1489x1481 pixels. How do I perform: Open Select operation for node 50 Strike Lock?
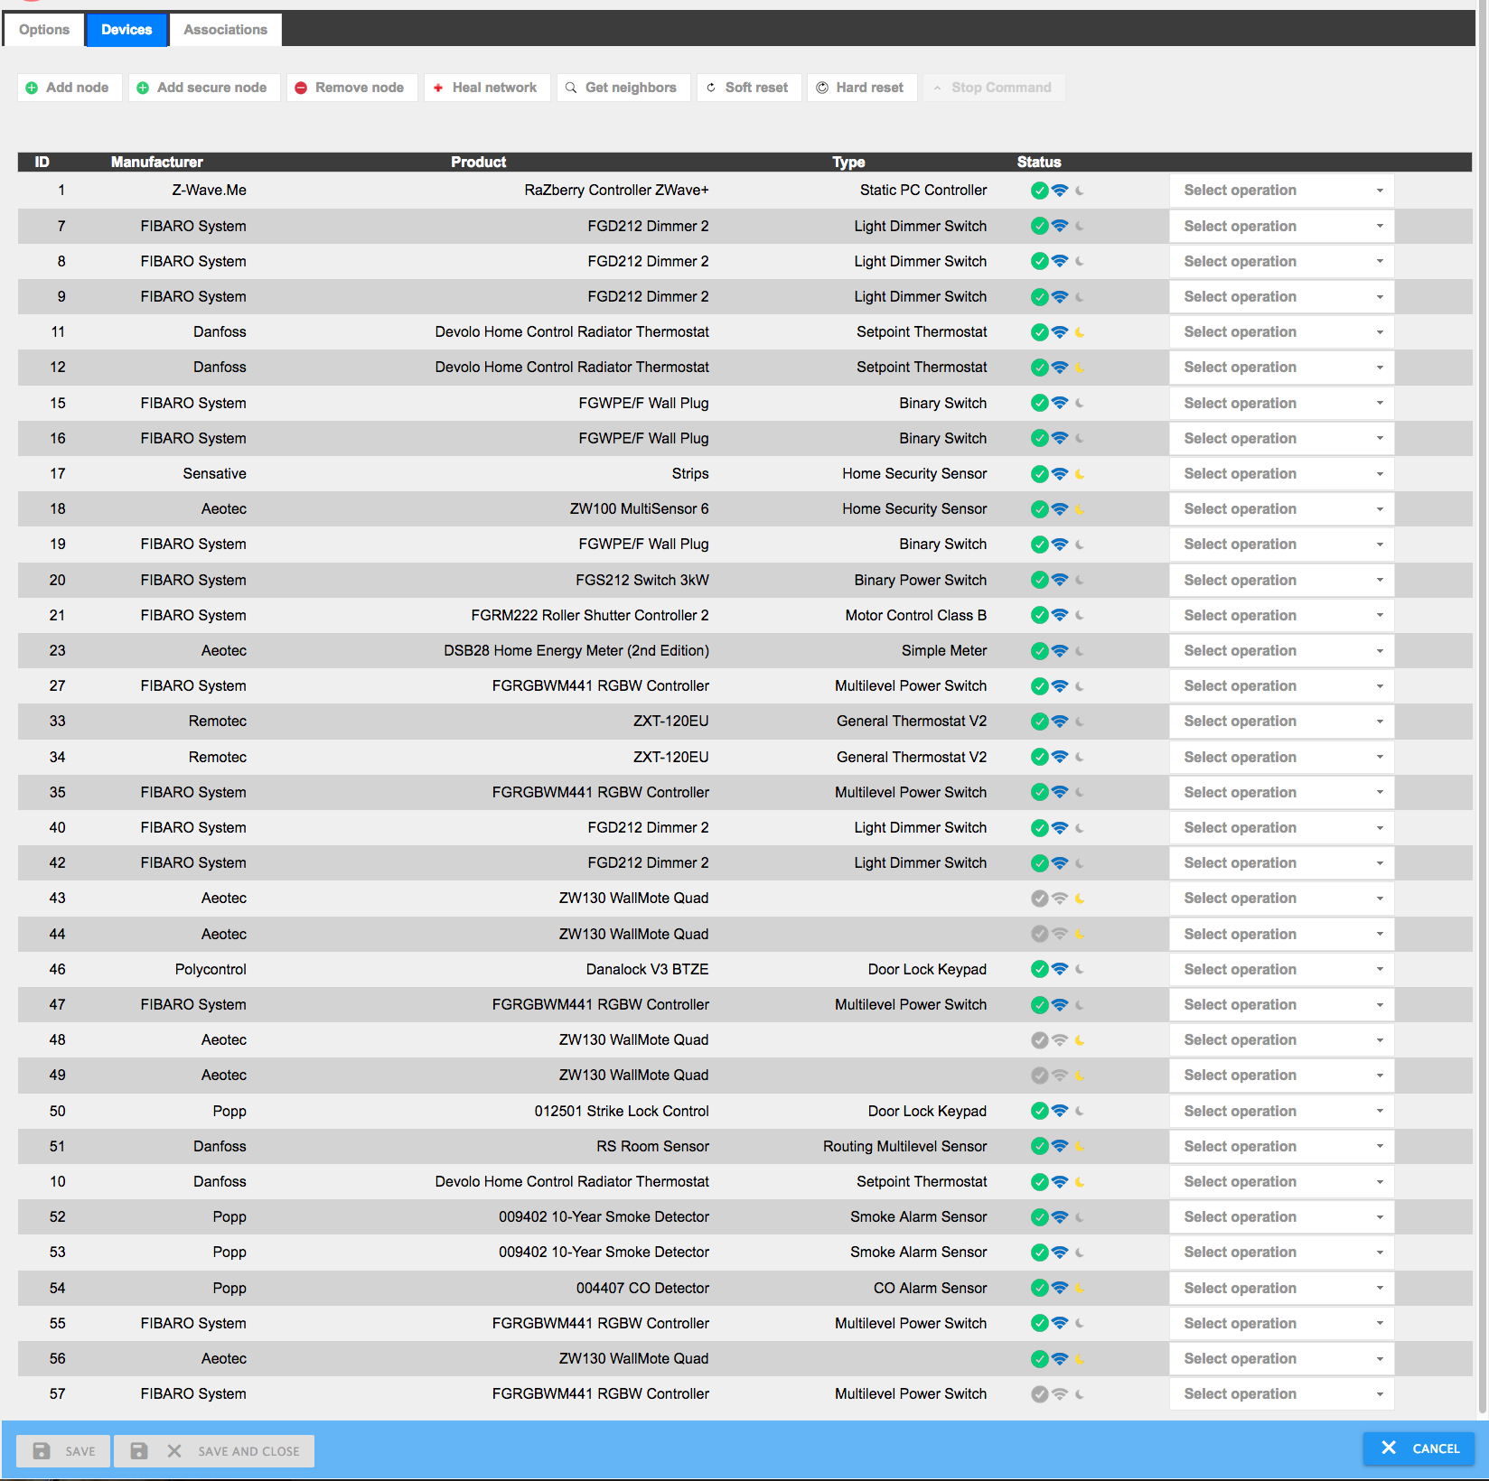click(1282, 1112)
